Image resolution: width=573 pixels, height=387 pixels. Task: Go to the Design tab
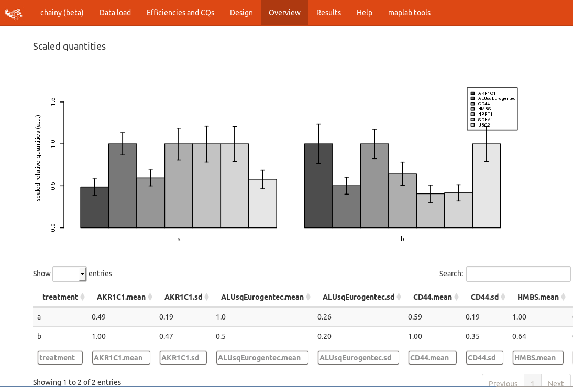[241, 13]
